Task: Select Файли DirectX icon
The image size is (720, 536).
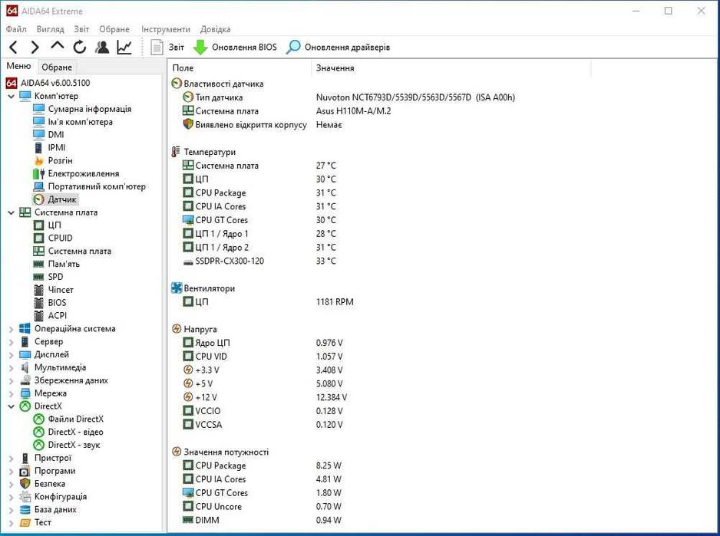Action: pyautogui.click(x=39, y=419)
